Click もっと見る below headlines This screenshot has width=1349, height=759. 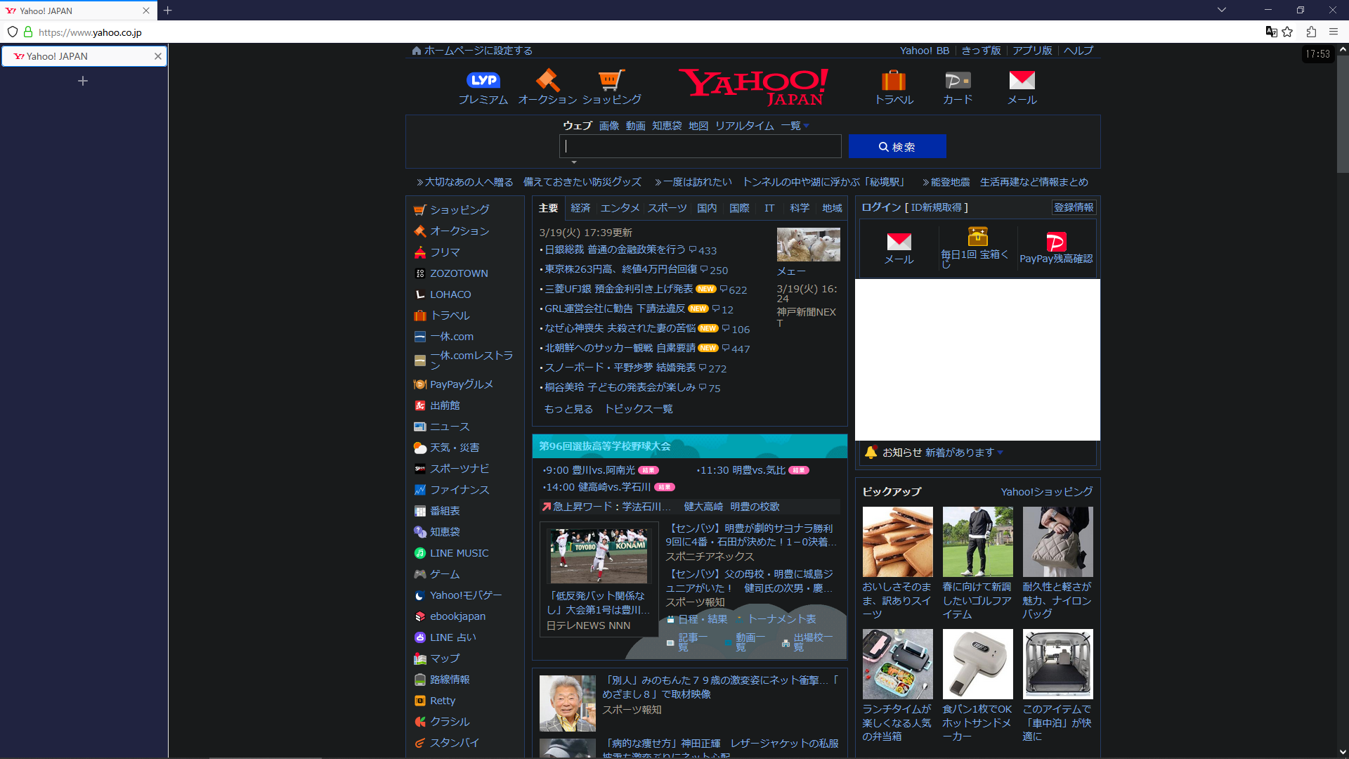click(568, 409)
